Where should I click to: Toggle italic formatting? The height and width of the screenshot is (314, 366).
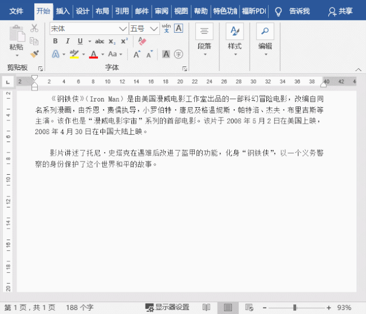tap(68, 41)
